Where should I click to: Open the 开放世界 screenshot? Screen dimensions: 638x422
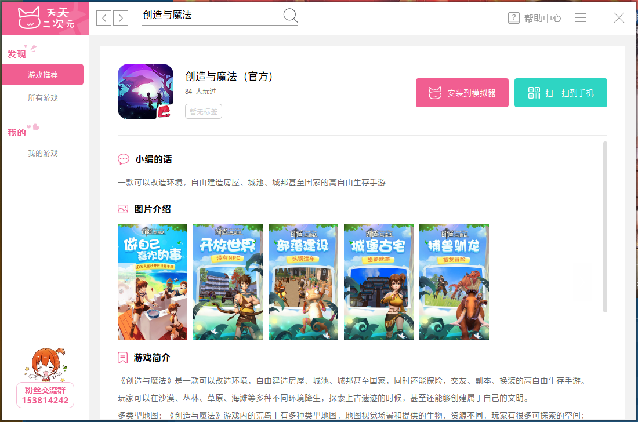228,282
